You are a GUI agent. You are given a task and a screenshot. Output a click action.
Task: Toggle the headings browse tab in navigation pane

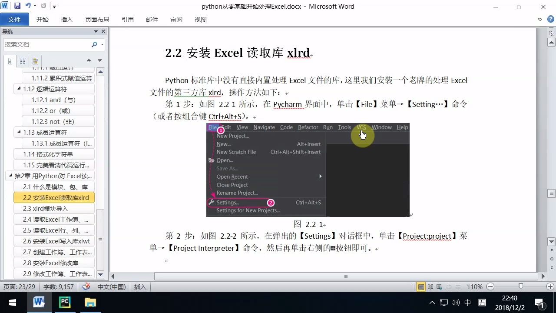10,61
